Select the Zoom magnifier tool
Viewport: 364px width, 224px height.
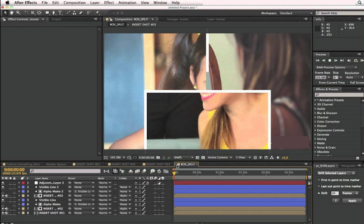tap(18, 13)
